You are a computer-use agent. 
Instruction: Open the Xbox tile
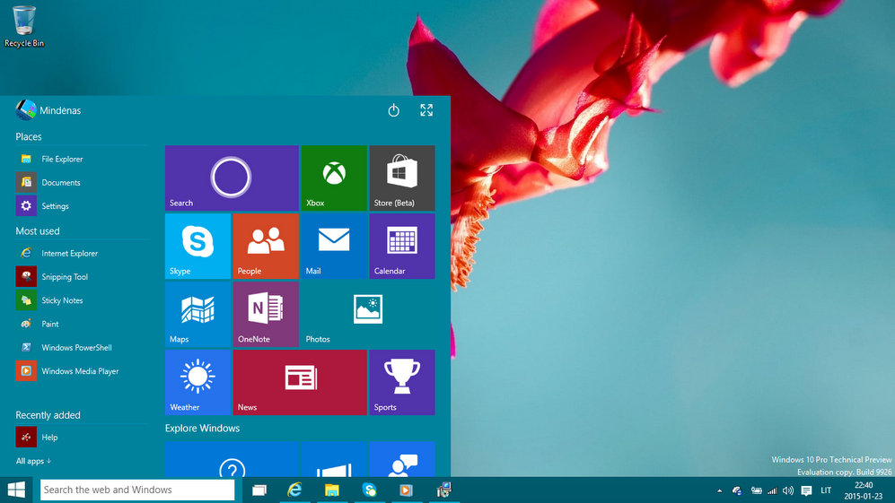coord(333,178)
